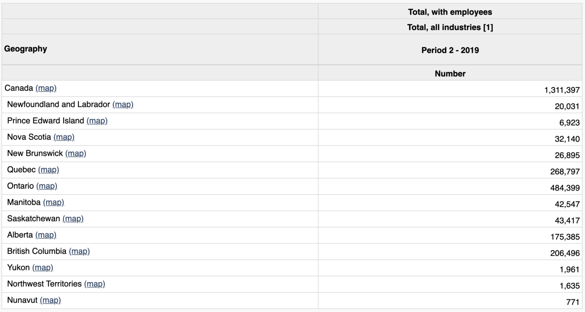The width and height of the screenshot is (585, 312).
Task: Follow the Northwest Territories map link
Action: tap(94, 284)
